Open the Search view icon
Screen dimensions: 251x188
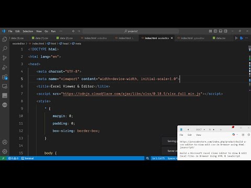5,49
